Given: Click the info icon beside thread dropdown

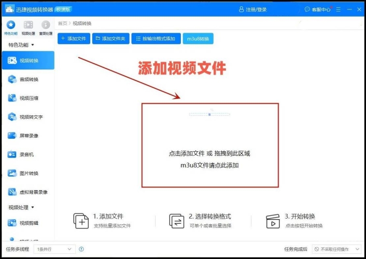Looking at the screenshot, I should [81, 249].
